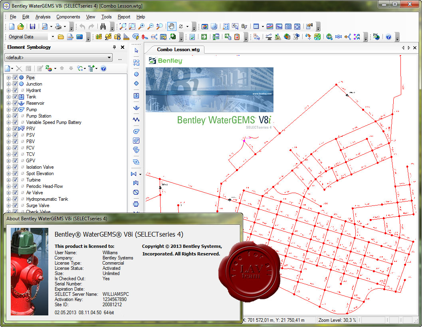
Task: Toggle the Pump Station checkbox
Action: tap(15, 116)
